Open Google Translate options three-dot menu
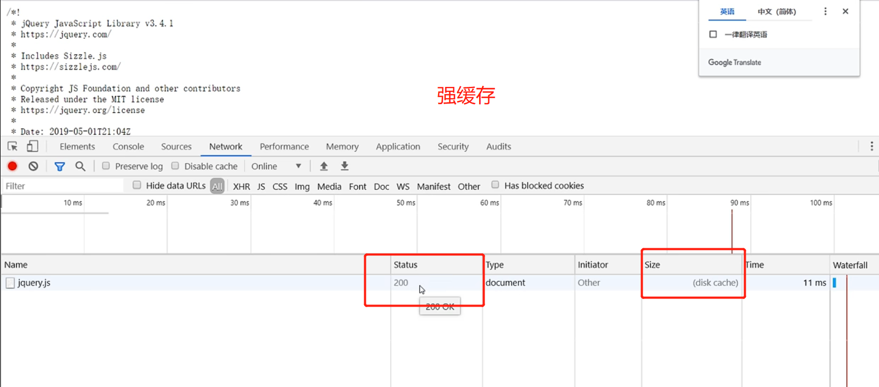The height and width of the screenshot is (387, 879). (x=825, y=11)
